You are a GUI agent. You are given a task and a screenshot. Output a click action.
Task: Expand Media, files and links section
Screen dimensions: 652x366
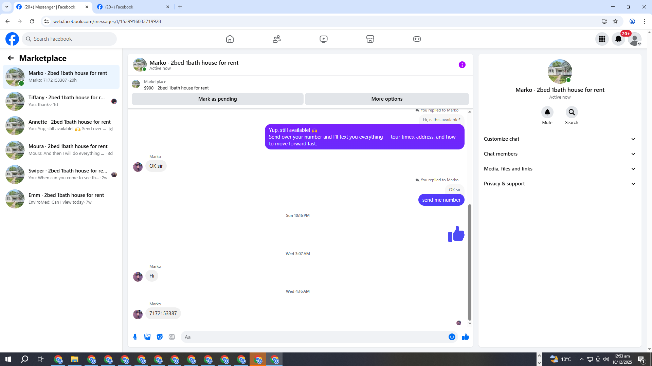(x=560, y=169)
